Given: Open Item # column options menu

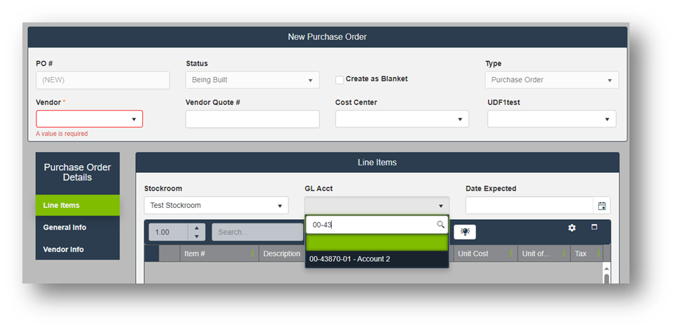Looking at the screenshot, I should (x=253, y=253).
